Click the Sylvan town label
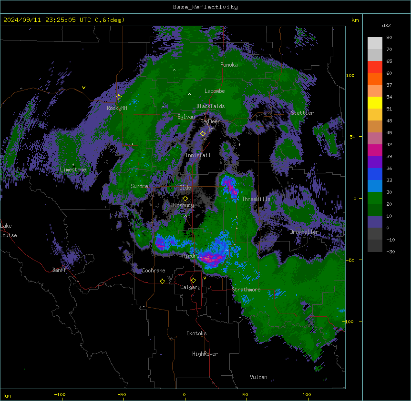The image size is (411, 401). point(186,117)
